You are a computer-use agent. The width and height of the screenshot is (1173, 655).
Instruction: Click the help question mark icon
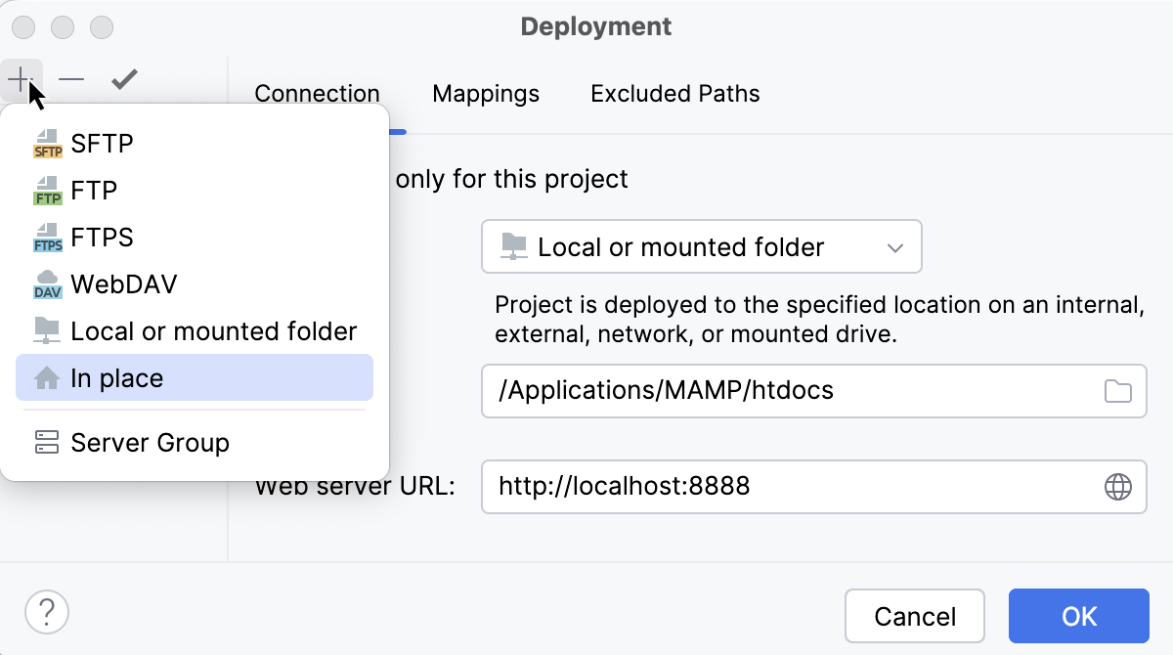(46, 612)
